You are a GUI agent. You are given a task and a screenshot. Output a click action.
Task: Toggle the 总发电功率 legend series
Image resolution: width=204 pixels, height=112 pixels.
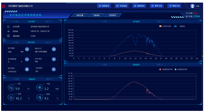coord(165,26)
